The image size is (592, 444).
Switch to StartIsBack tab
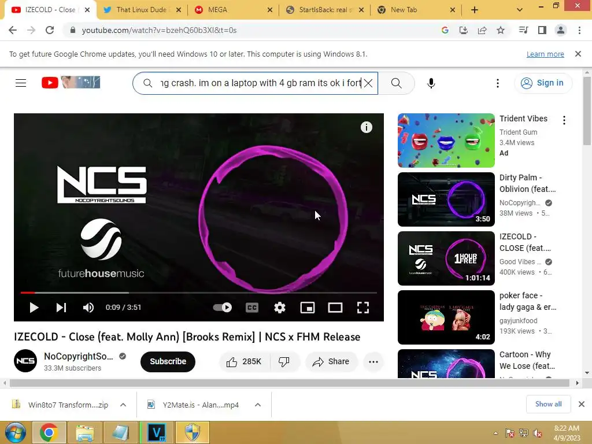[x=325, y=10]
